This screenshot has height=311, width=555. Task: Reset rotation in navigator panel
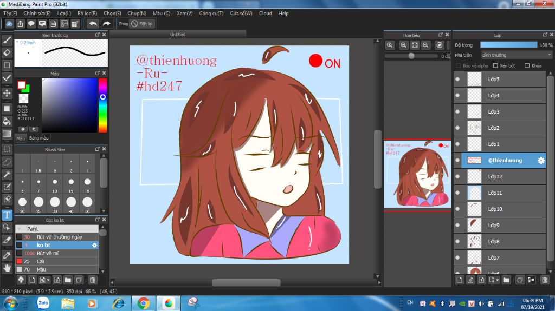pos(439,45)
